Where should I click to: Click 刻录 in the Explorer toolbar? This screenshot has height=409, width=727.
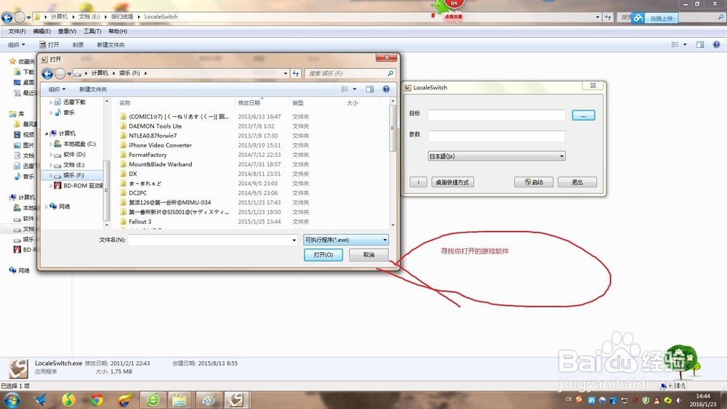point(78,44)
